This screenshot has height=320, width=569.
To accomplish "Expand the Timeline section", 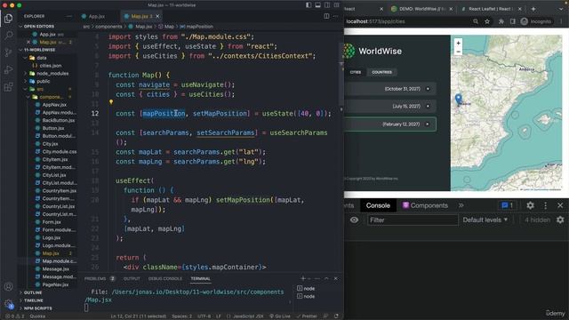I will coord(34,300).
